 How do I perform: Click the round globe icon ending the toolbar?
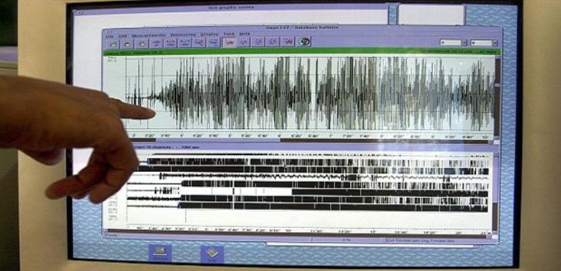(304, 42)
